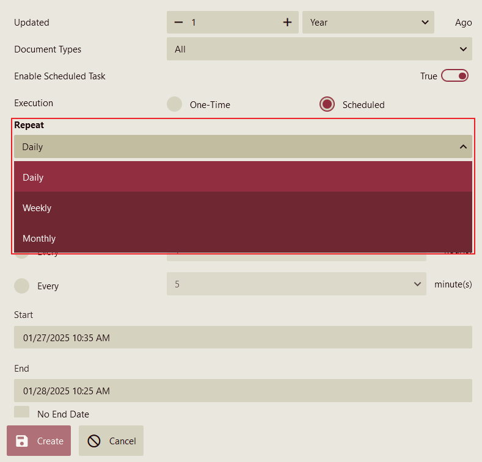Screen dimensions: 482x462
Task: Choose Daily from the Repeat list
Action: pos(243,177)
